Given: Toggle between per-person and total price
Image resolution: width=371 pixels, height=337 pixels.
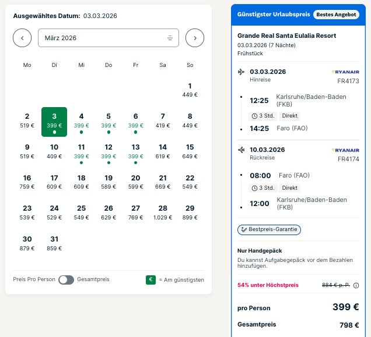Looking at the screenshot, I should (x=66, y=279).
